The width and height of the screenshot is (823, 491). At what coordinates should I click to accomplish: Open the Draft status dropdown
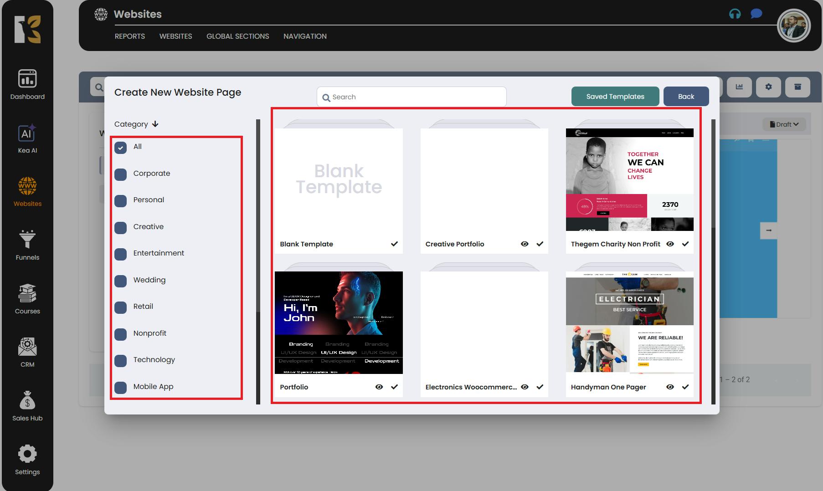[x=784, y=124]
